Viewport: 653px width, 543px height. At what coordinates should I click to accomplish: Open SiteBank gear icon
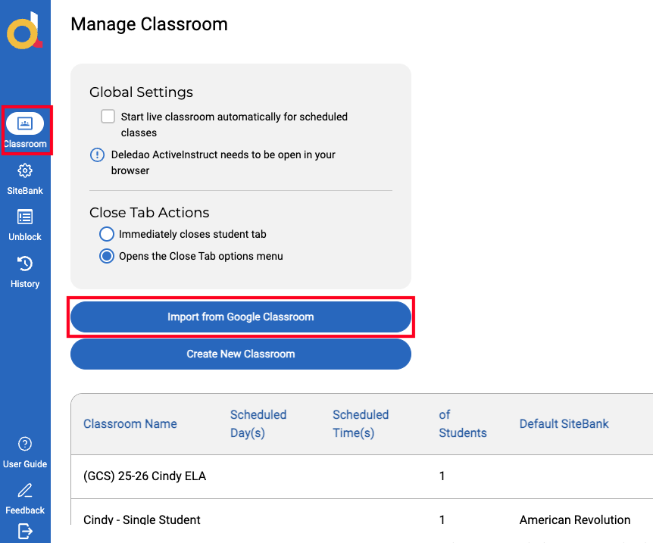[x=25, y=170]
